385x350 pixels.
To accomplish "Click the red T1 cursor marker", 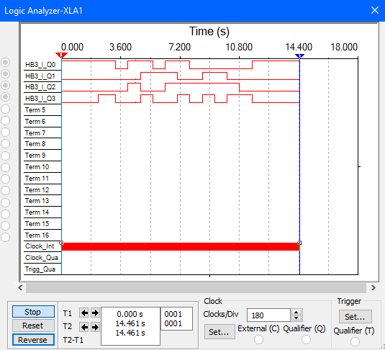I will pos(61,55).
